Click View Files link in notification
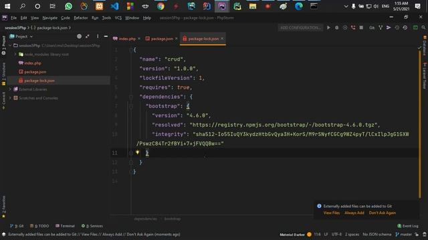 332,213
